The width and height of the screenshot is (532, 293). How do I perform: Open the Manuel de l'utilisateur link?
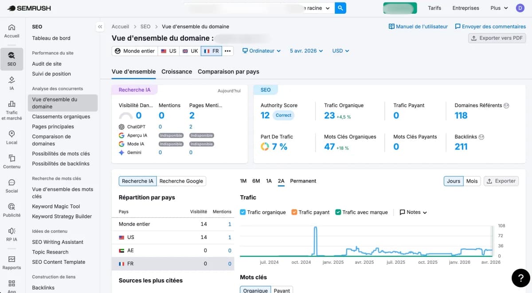[418, 26]
